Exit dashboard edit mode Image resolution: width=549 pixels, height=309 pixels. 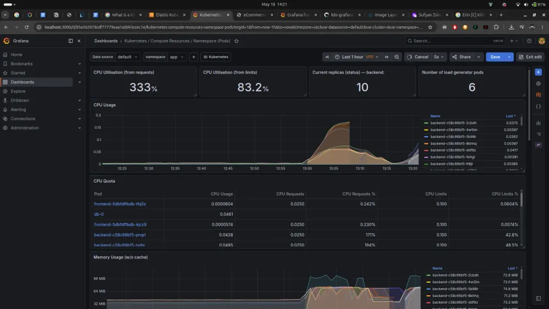[530, 57]
